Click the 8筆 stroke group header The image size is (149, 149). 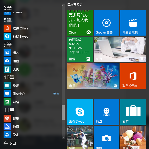pyautogui.click(x=8, y=20)
